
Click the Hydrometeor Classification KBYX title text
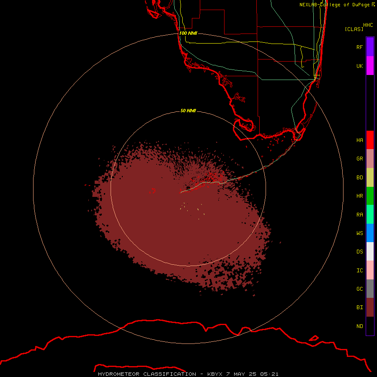click(x=188, y=374)
